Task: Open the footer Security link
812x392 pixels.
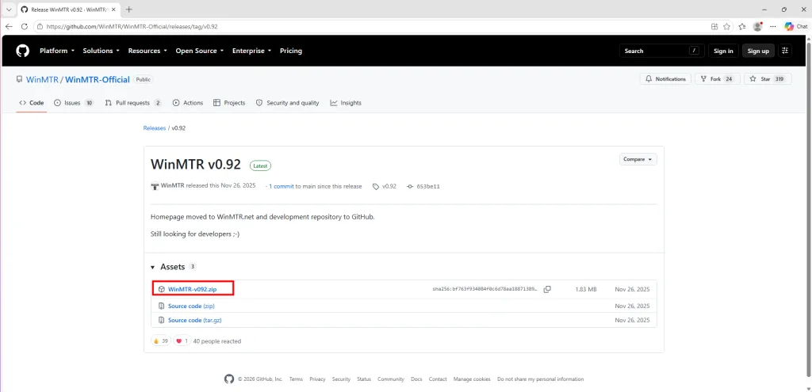Action: [x=341, y=379]
